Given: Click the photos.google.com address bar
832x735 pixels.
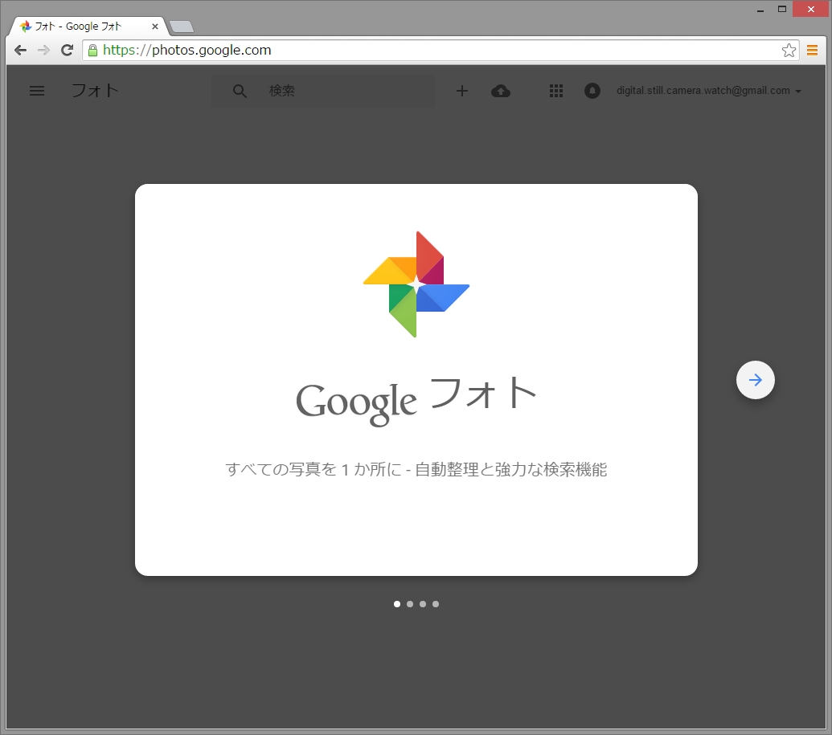Looking at the screenshot, I should (441, 51).
